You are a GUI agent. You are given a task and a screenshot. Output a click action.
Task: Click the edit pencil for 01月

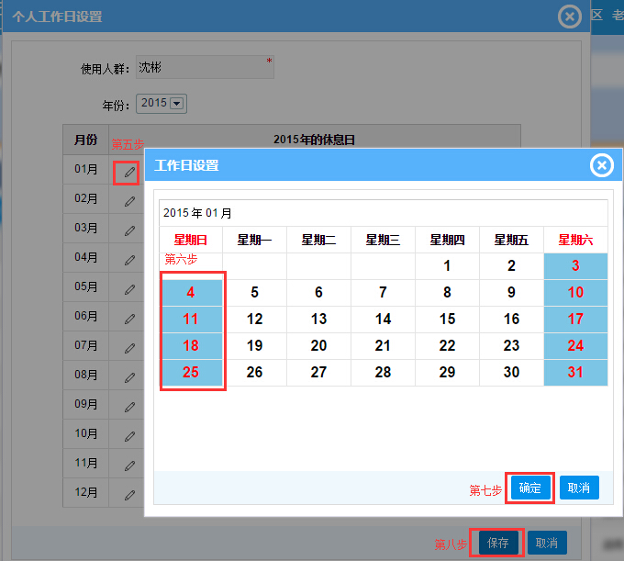click(x=129, y=173)
